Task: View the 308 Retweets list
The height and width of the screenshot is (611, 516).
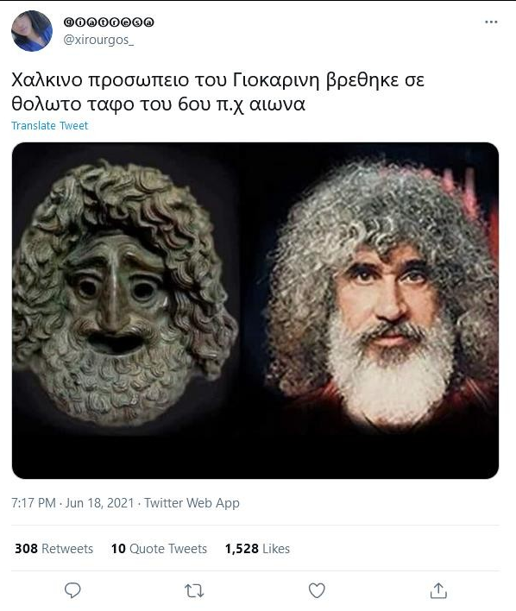Action: click(53, 549)
